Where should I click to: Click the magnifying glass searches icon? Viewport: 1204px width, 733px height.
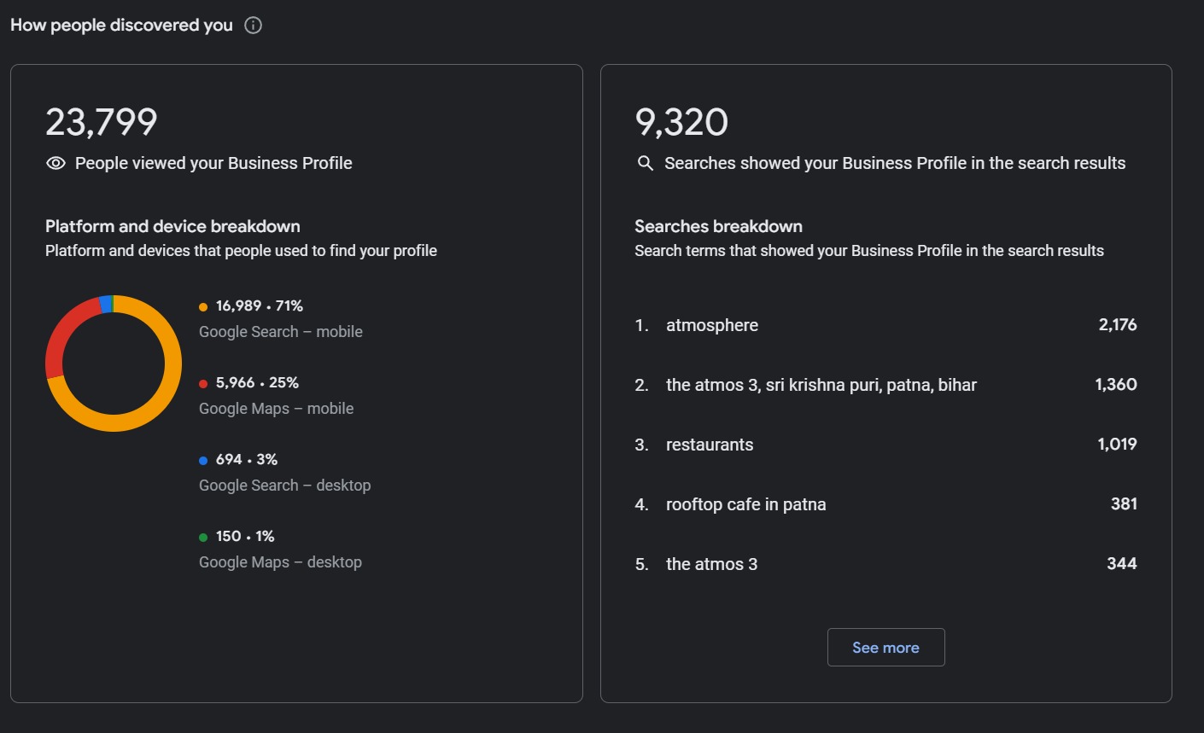tap(646, 163)
